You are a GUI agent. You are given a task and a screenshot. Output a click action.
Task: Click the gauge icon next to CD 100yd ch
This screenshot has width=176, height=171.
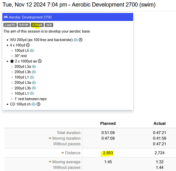(x=33, y=104)
